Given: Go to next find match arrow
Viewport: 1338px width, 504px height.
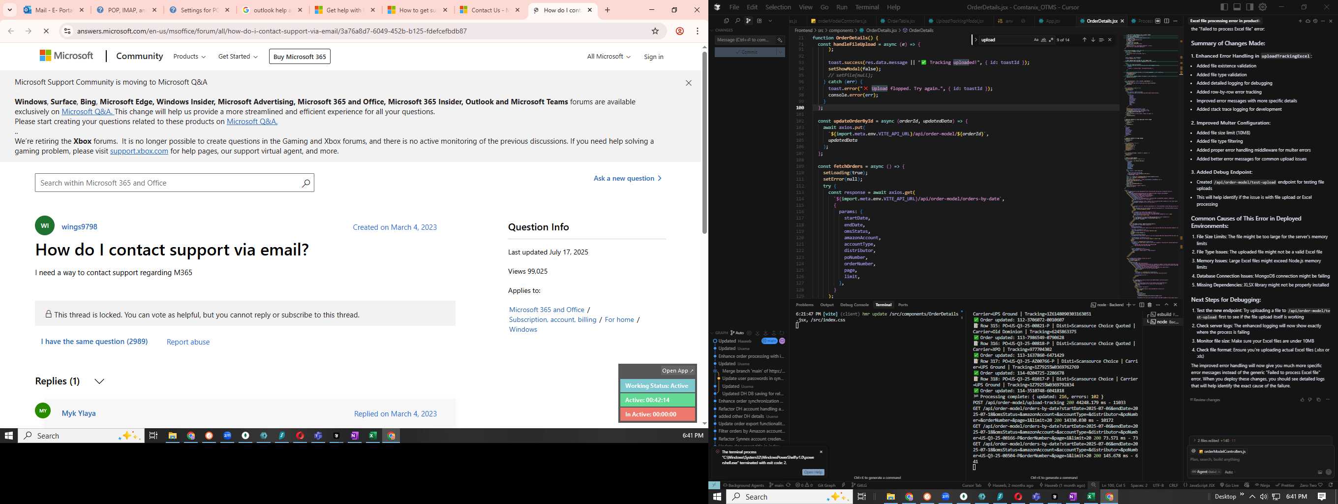Looking at the screenshot, I should (x=1093, y=40).
